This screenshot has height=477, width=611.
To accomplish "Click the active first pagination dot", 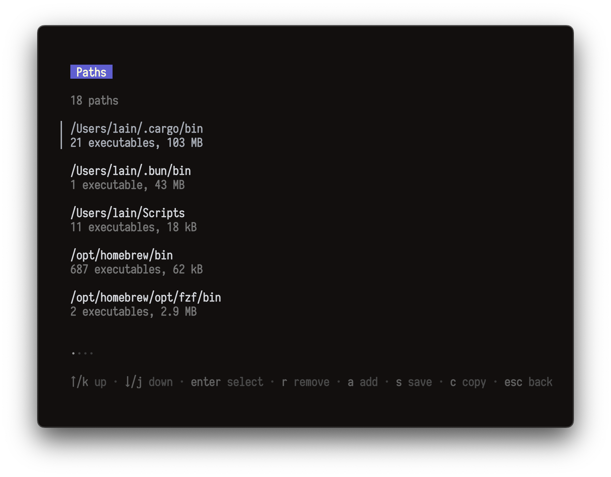I will (x=72, y=352).
